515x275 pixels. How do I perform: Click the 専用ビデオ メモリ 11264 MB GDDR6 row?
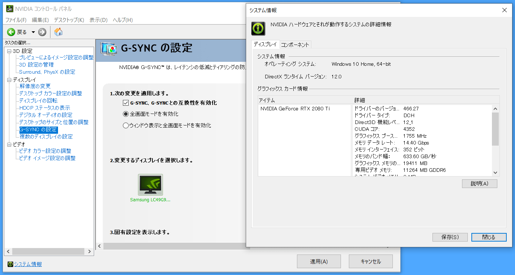point(422,170)
